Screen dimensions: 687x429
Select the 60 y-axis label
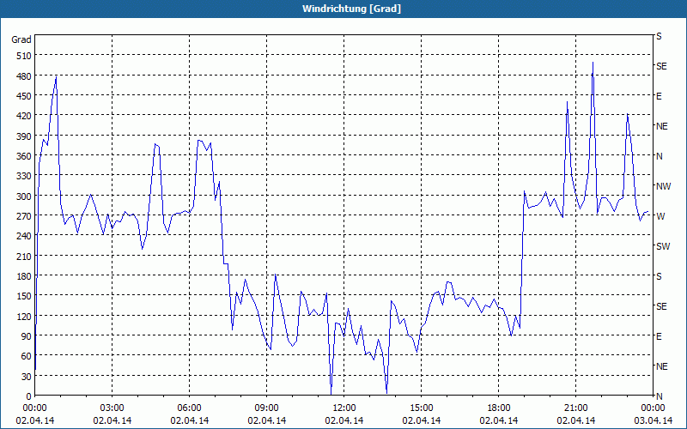click(27, 356)
